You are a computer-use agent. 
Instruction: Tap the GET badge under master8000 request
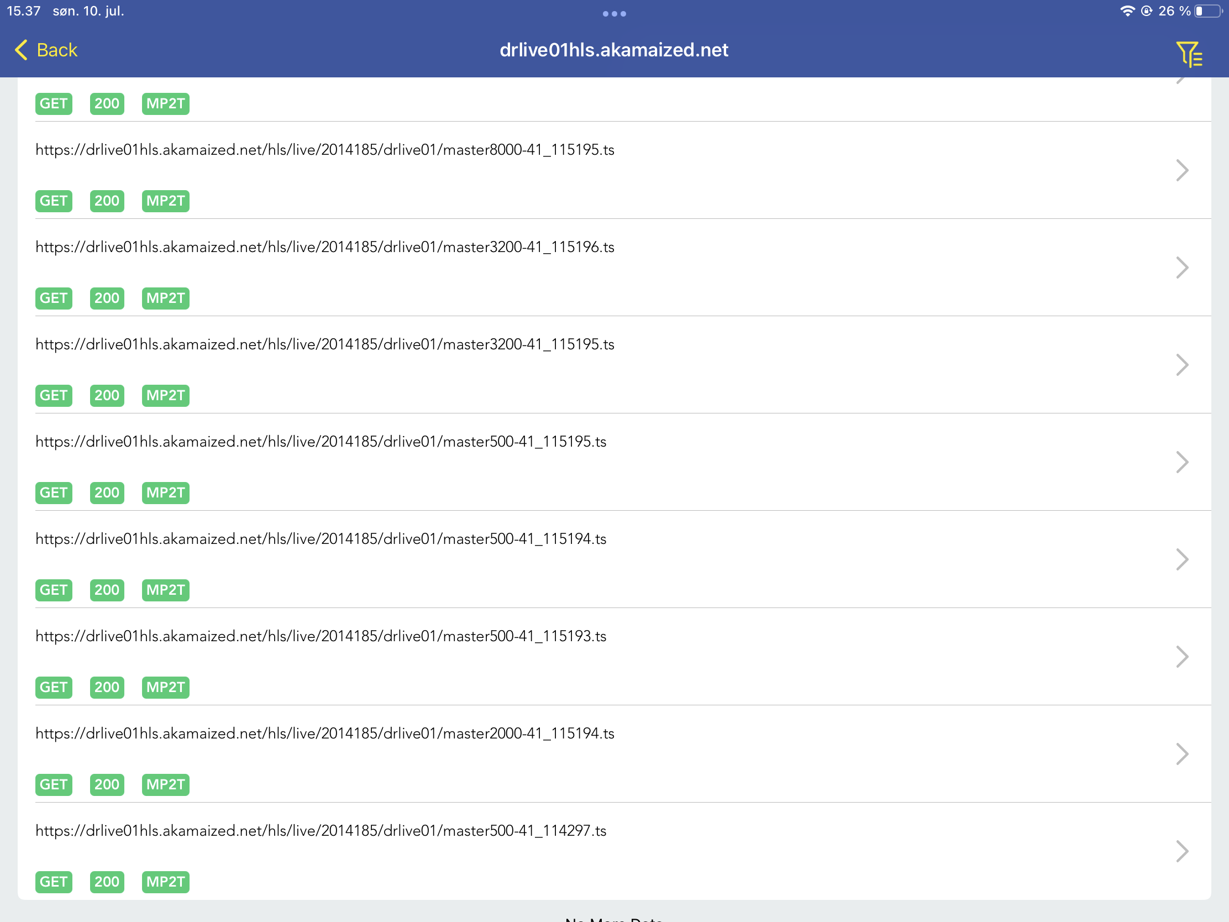54,201
